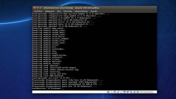
Task: Click the keyboard capture indicator icon
Action: 137,92
